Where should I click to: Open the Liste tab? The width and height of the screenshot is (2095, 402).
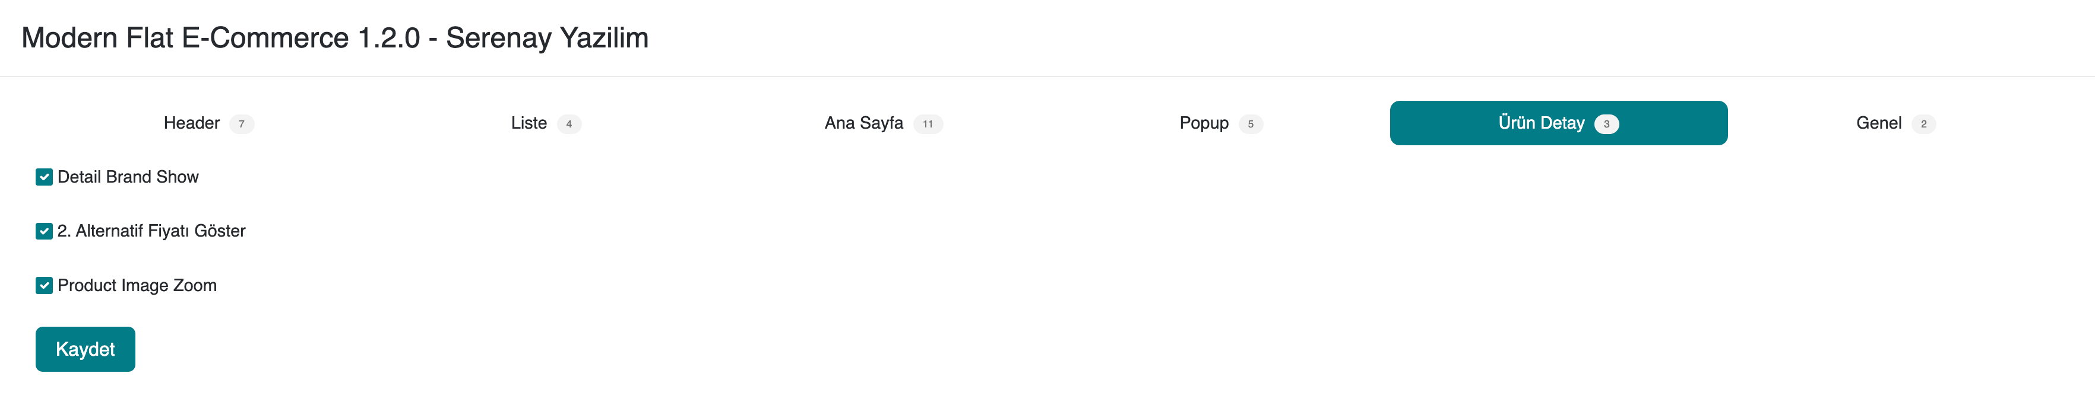(529, 123)
